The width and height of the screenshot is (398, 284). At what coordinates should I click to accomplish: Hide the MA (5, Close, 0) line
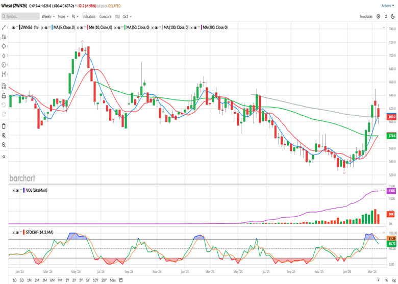(46, 28)
